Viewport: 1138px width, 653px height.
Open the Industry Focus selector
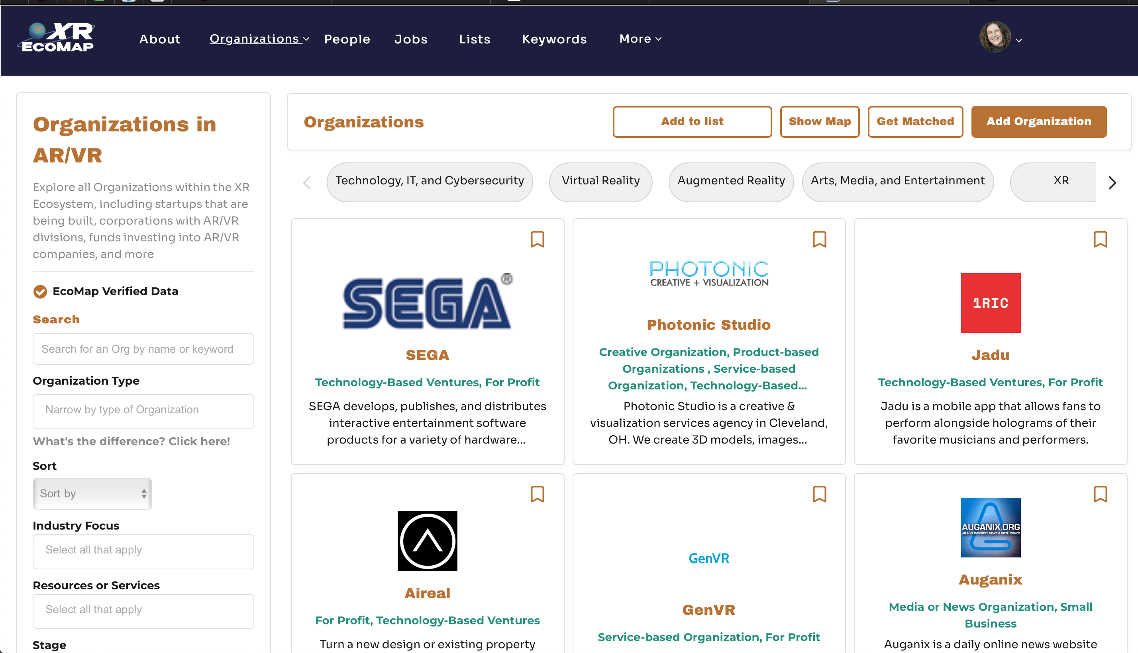tap(143, 551)
